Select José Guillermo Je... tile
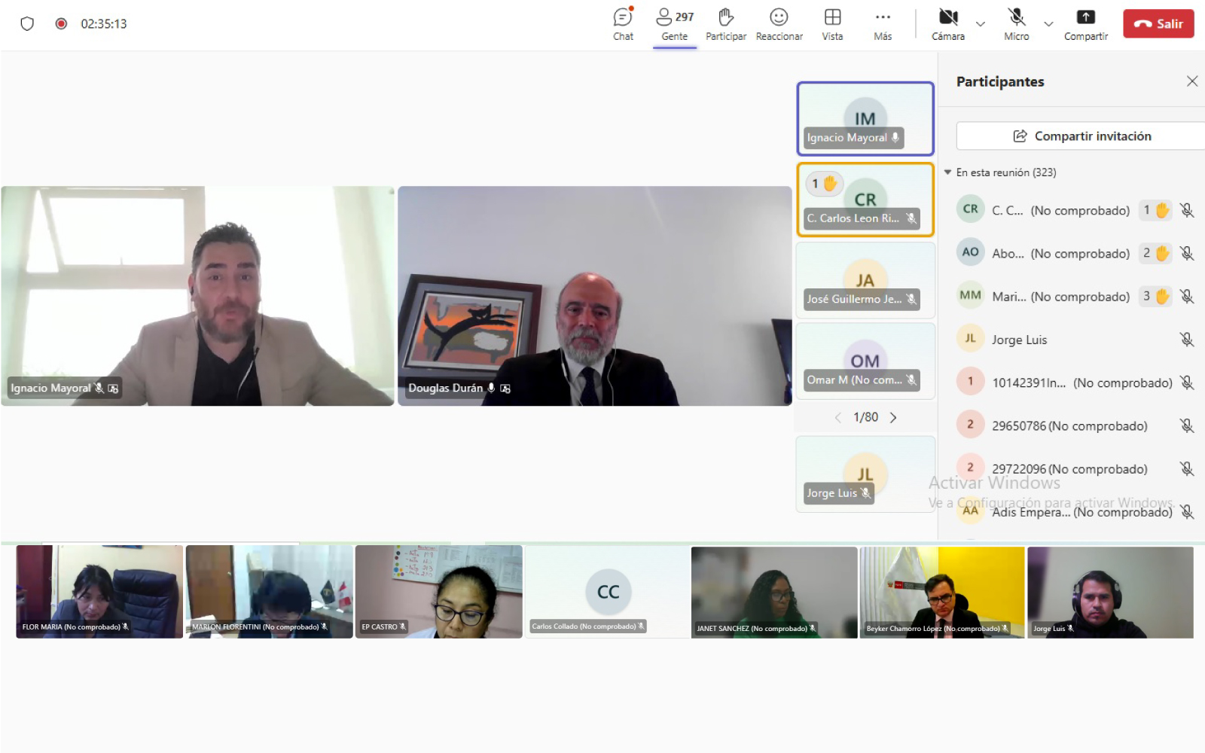 [865, 280]
